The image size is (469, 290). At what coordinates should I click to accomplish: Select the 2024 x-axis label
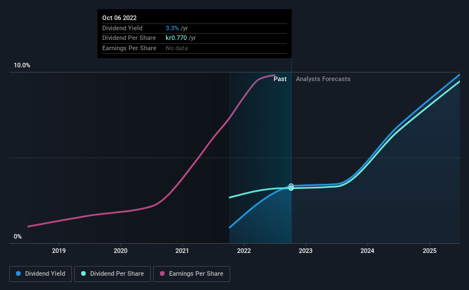(x=367, y=251)
